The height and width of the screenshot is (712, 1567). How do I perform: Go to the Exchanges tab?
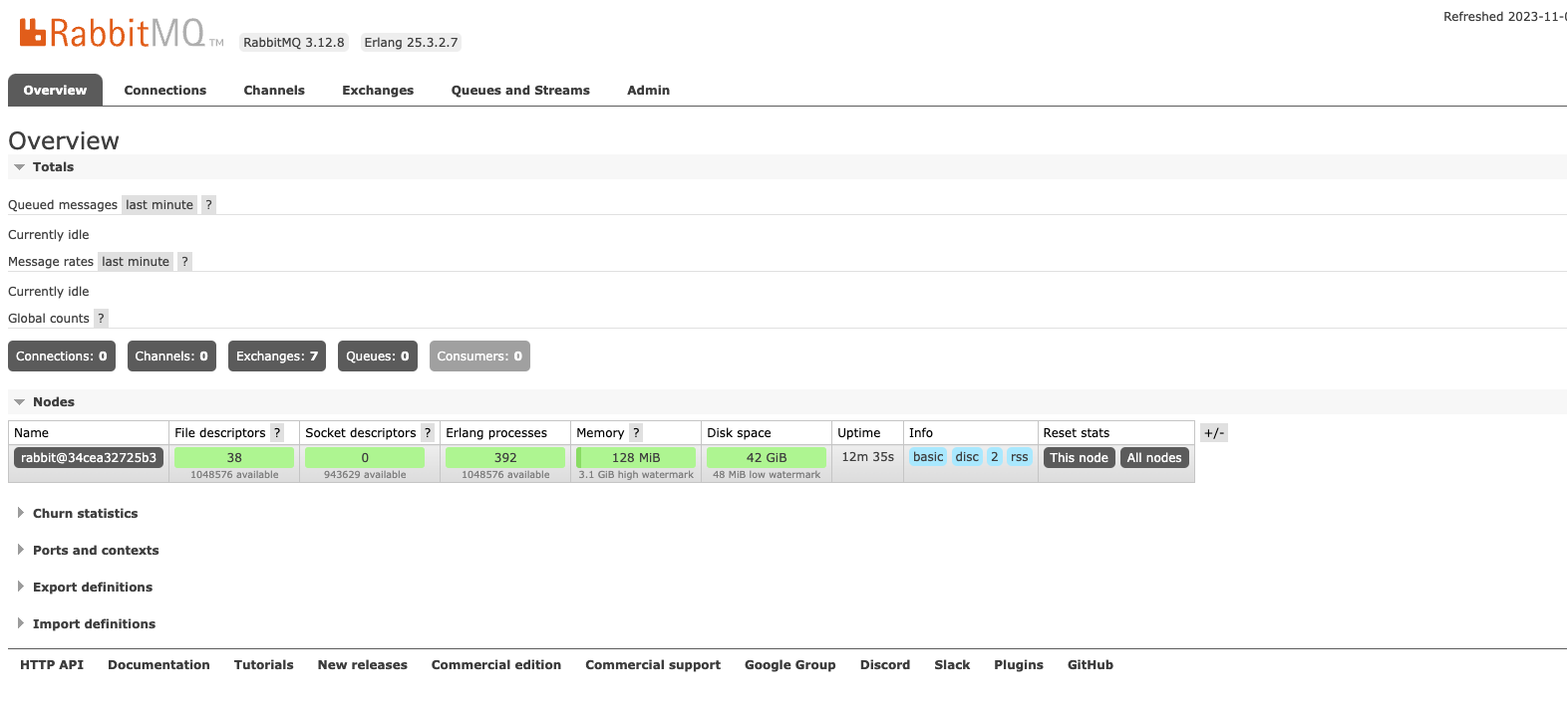tap(378, 90)
